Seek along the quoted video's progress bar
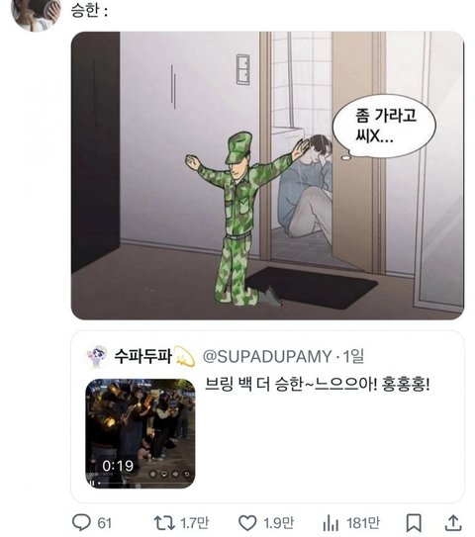This screenshot has height=537, width=475. 143,484
